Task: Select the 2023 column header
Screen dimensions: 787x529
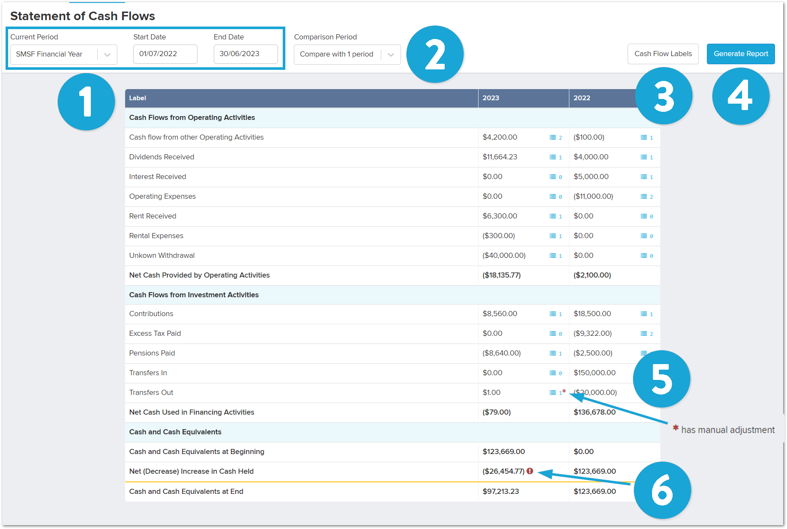Action: tap(524, 98)
